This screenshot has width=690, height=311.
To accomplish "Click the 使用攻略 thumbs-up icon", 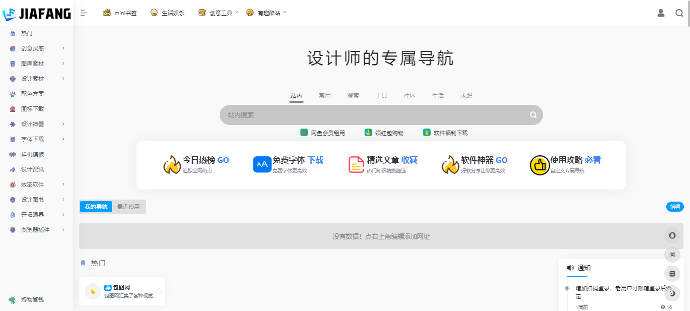I will (x=539, y=164).
